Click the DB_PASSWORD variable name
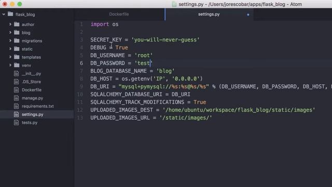Viewport: 332px width, 187px height. click(107, 63)
